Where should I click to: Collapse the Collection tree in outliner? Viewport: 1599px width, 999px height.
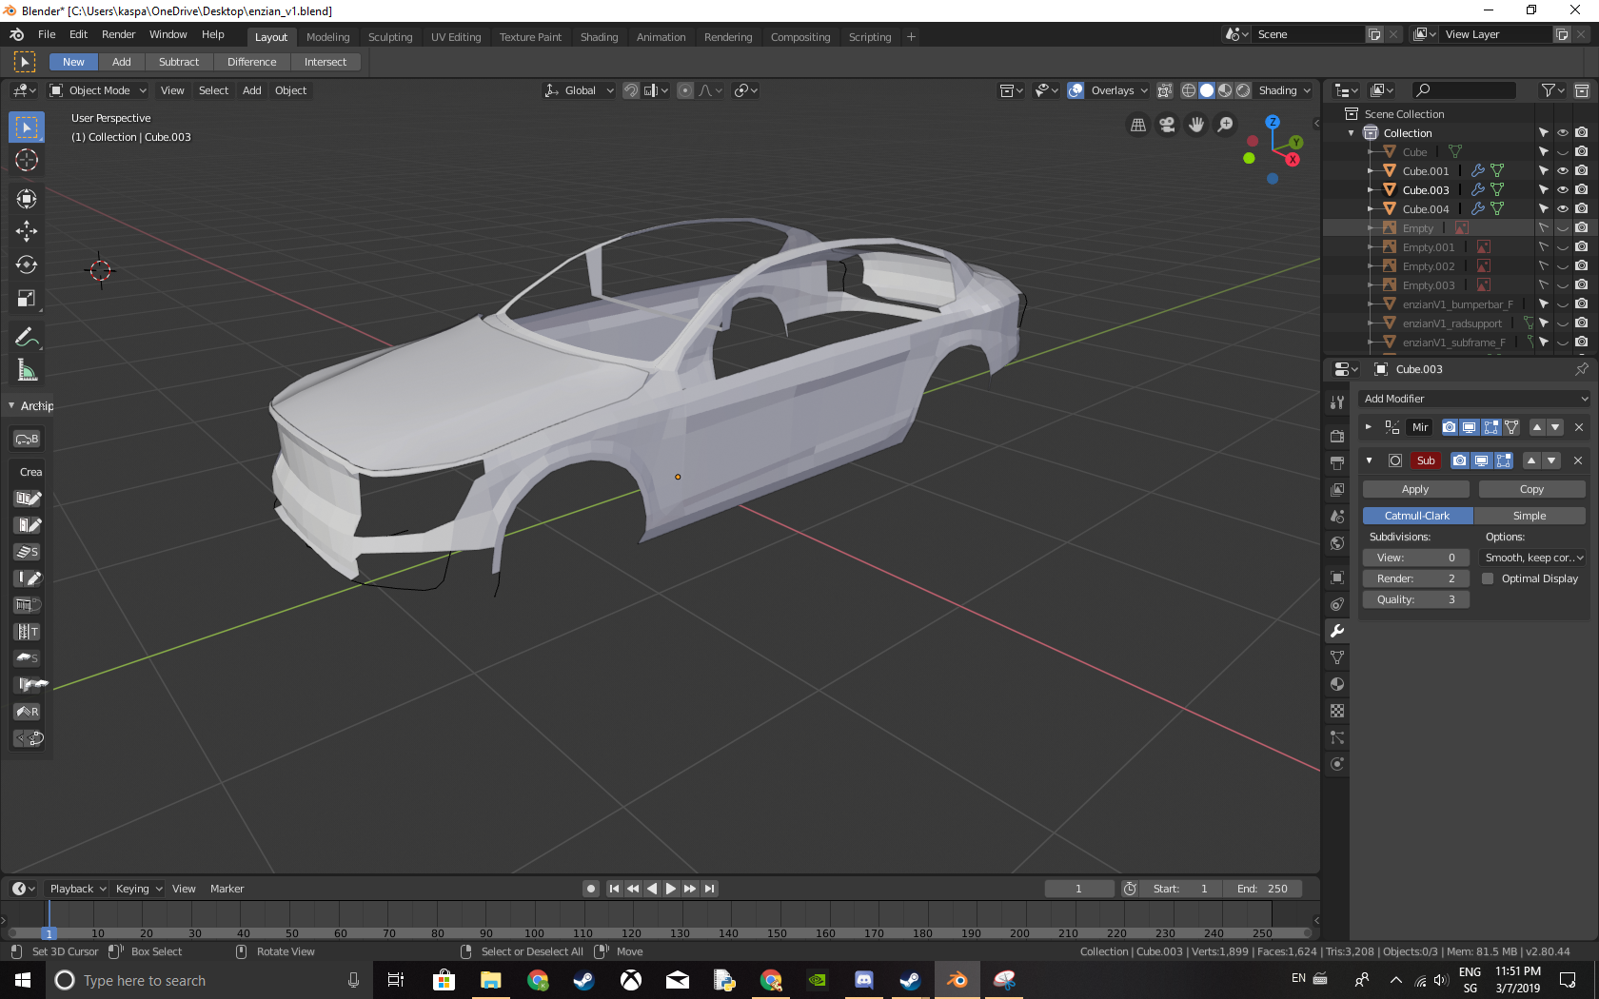coord(1352,133)
